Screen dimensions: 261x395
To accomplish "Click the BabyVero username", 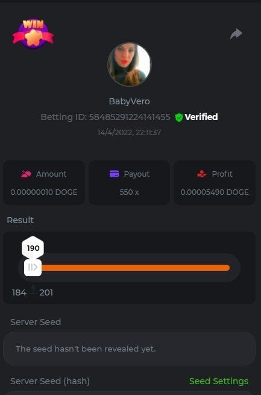I will (130, 101).
